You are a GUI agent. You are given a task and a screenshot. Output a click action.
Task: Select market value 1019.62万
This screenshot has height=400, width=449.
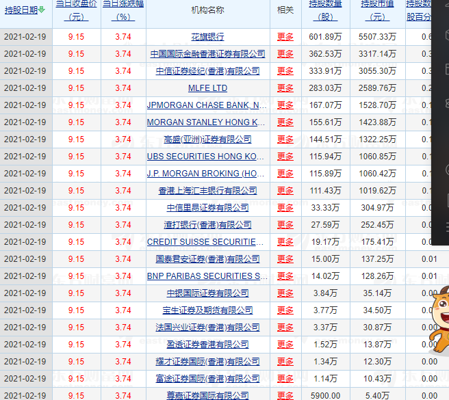[377, 191]
